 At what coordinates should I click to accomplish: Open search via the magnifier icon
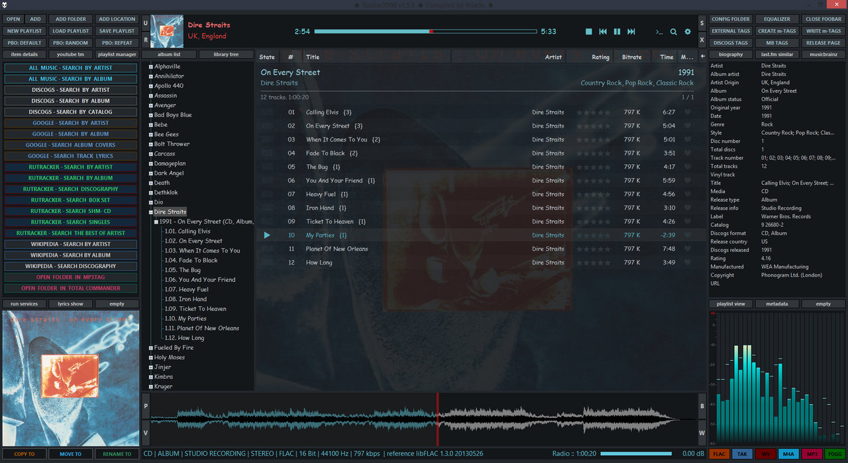tap(673, 32)
